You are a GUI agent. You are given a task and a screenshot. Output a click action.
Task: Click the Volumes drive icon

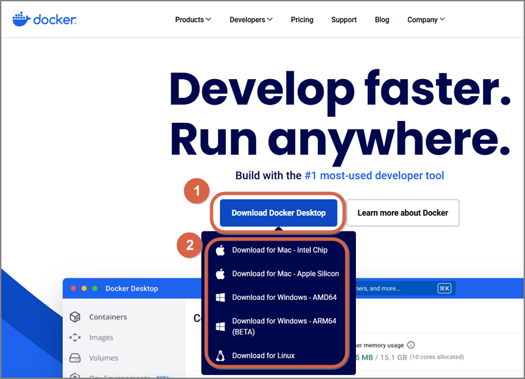(75, 358)
